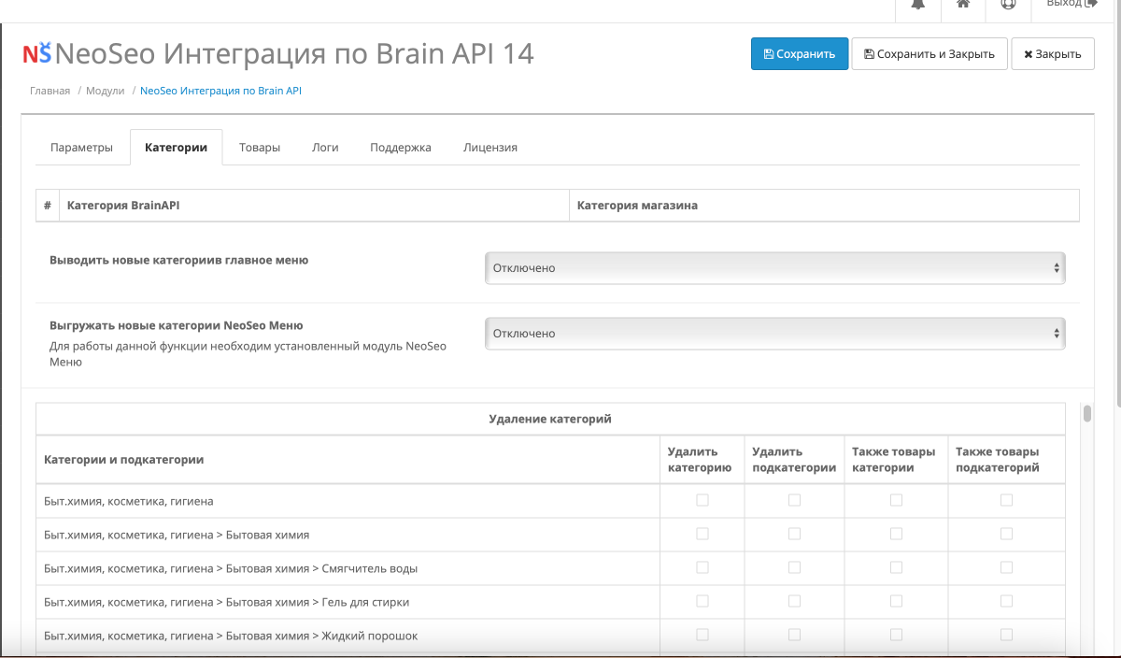Expand the Выгружать новые категории NeoSeo Меню dropdown
The image size is (1121, 658).
pos(775,334)
